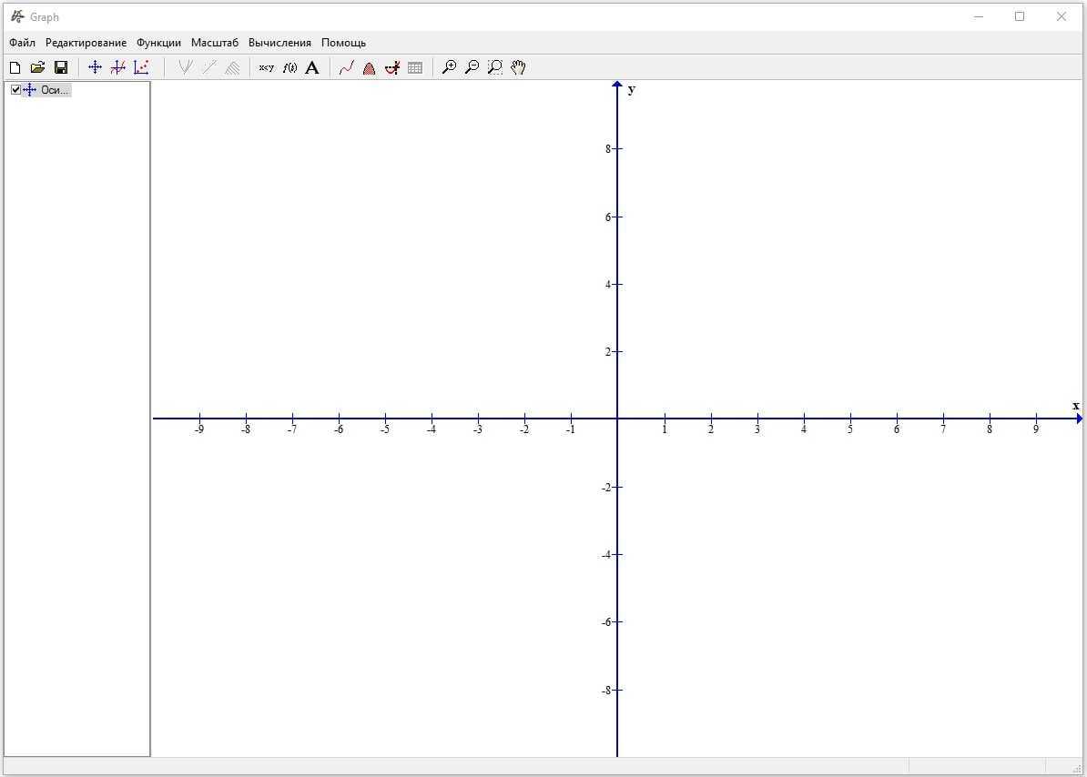Screen dimensions: 1087x777
Task: Insert a new function using the toolbar icon
Action: click(117, 67)
